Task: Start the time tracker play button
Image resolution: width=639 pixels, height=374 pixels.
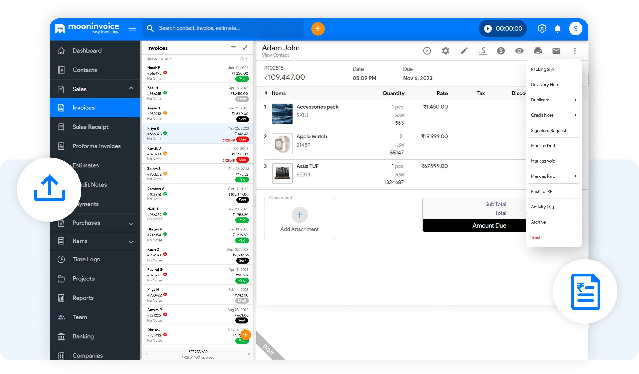Action: pos(488,29)
